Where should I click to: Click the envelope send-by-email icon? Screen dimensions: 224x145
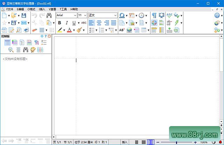(24, 23)
